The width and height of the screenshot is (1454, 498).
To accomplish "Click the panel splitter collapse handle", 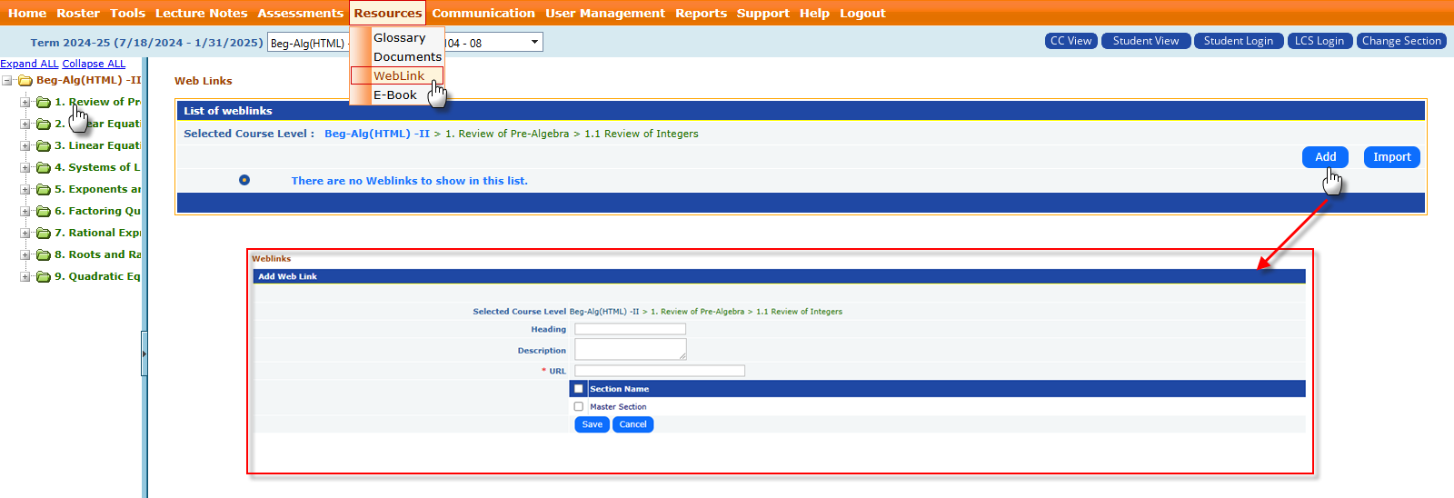I will pyautogui.click(x=144, y=354).
